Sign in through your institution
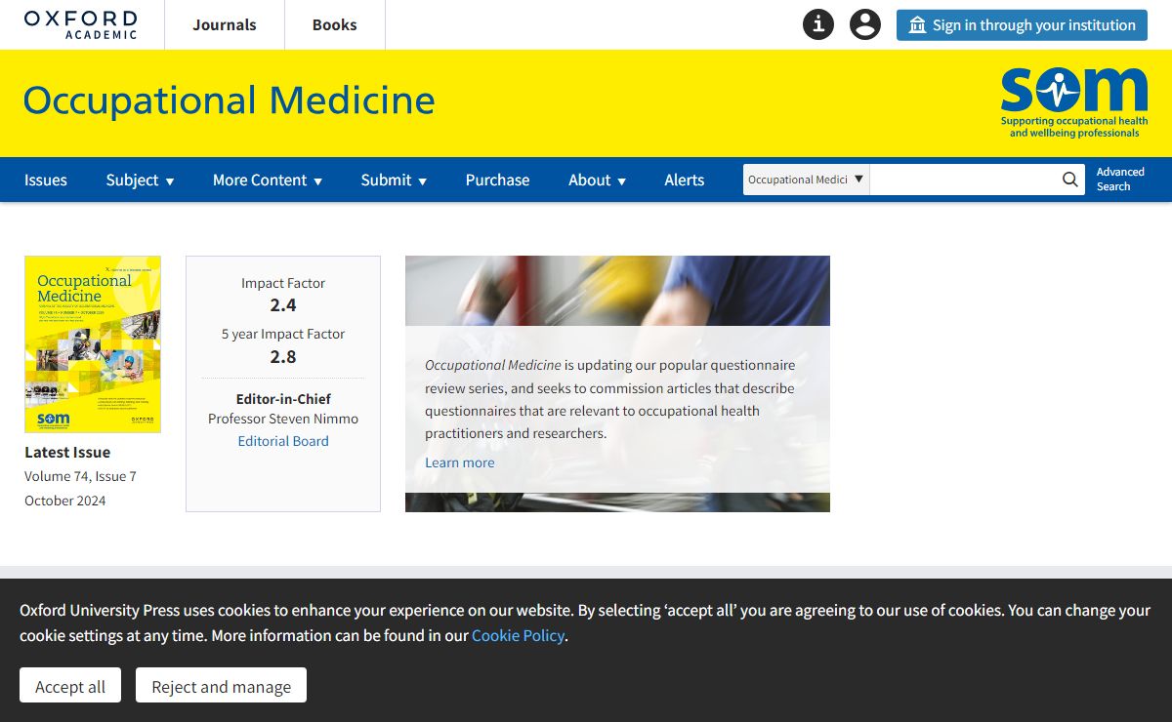 pyautogui.click(x=1022, y=25)
